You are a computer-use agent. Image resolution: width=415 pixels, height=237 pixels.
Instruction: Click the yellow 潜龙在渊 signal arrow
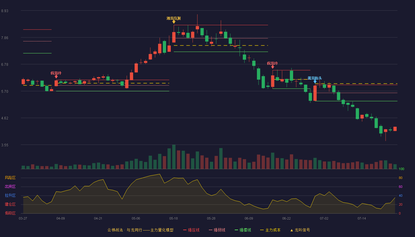coord(174,22)
